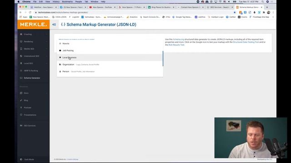Open the HubSpot Login bookmark
This screenshot has width=291, height=163.
pyautogui.click(x=216, y=17)
